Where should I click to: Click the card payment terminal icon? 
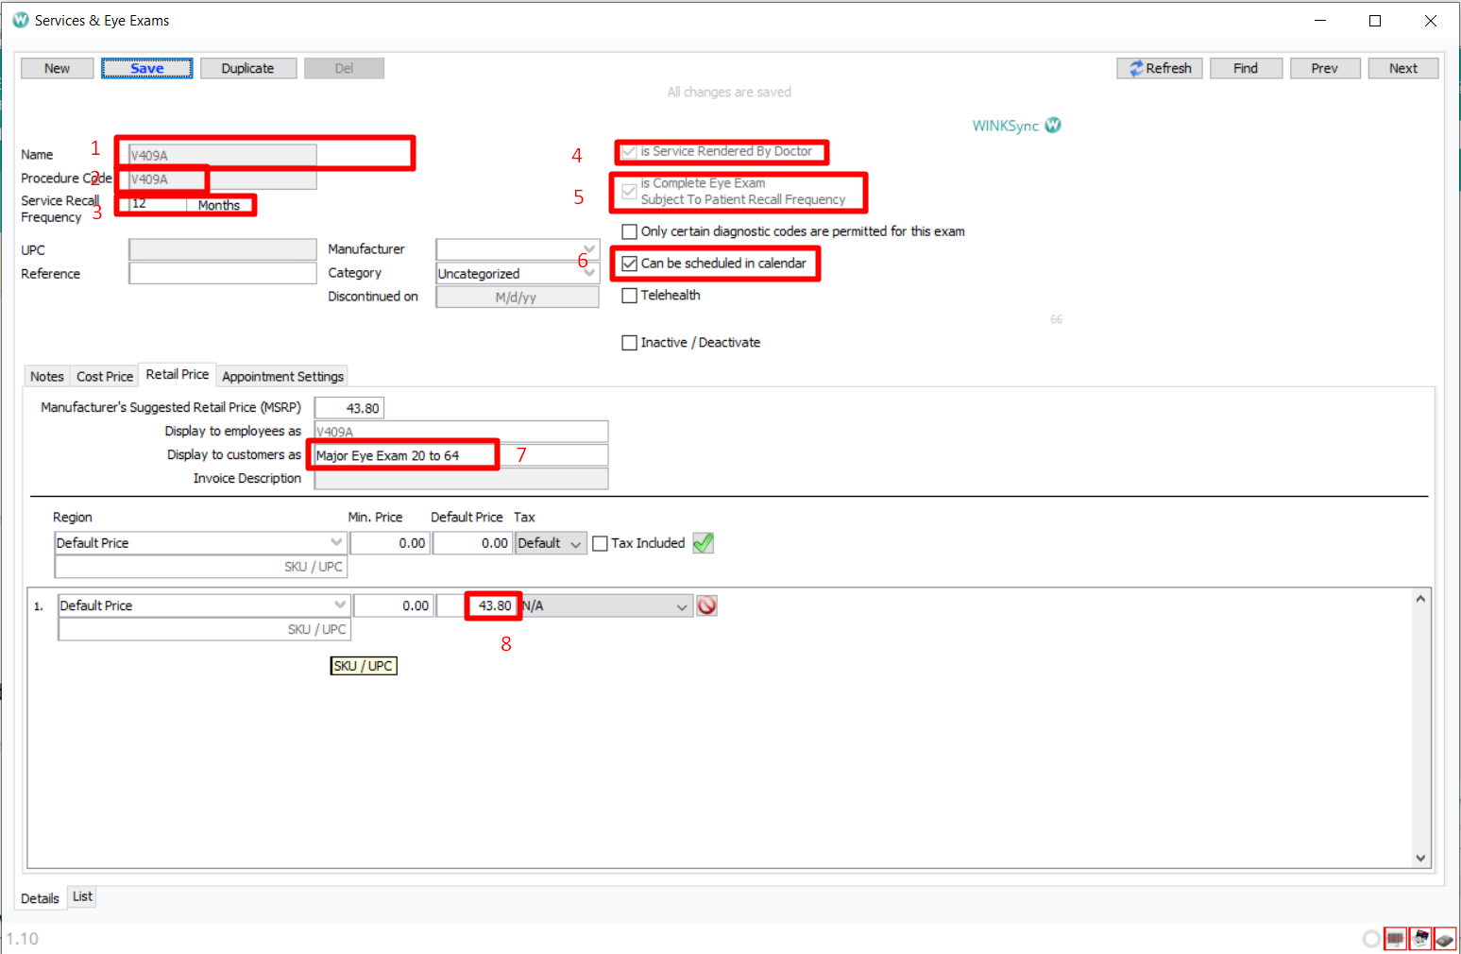[x=1444, y=939]
